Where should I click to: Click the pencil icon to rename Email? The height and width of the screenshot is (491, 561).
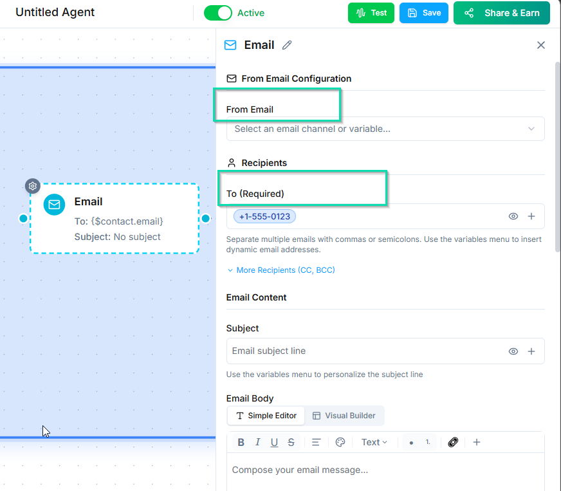287,45
